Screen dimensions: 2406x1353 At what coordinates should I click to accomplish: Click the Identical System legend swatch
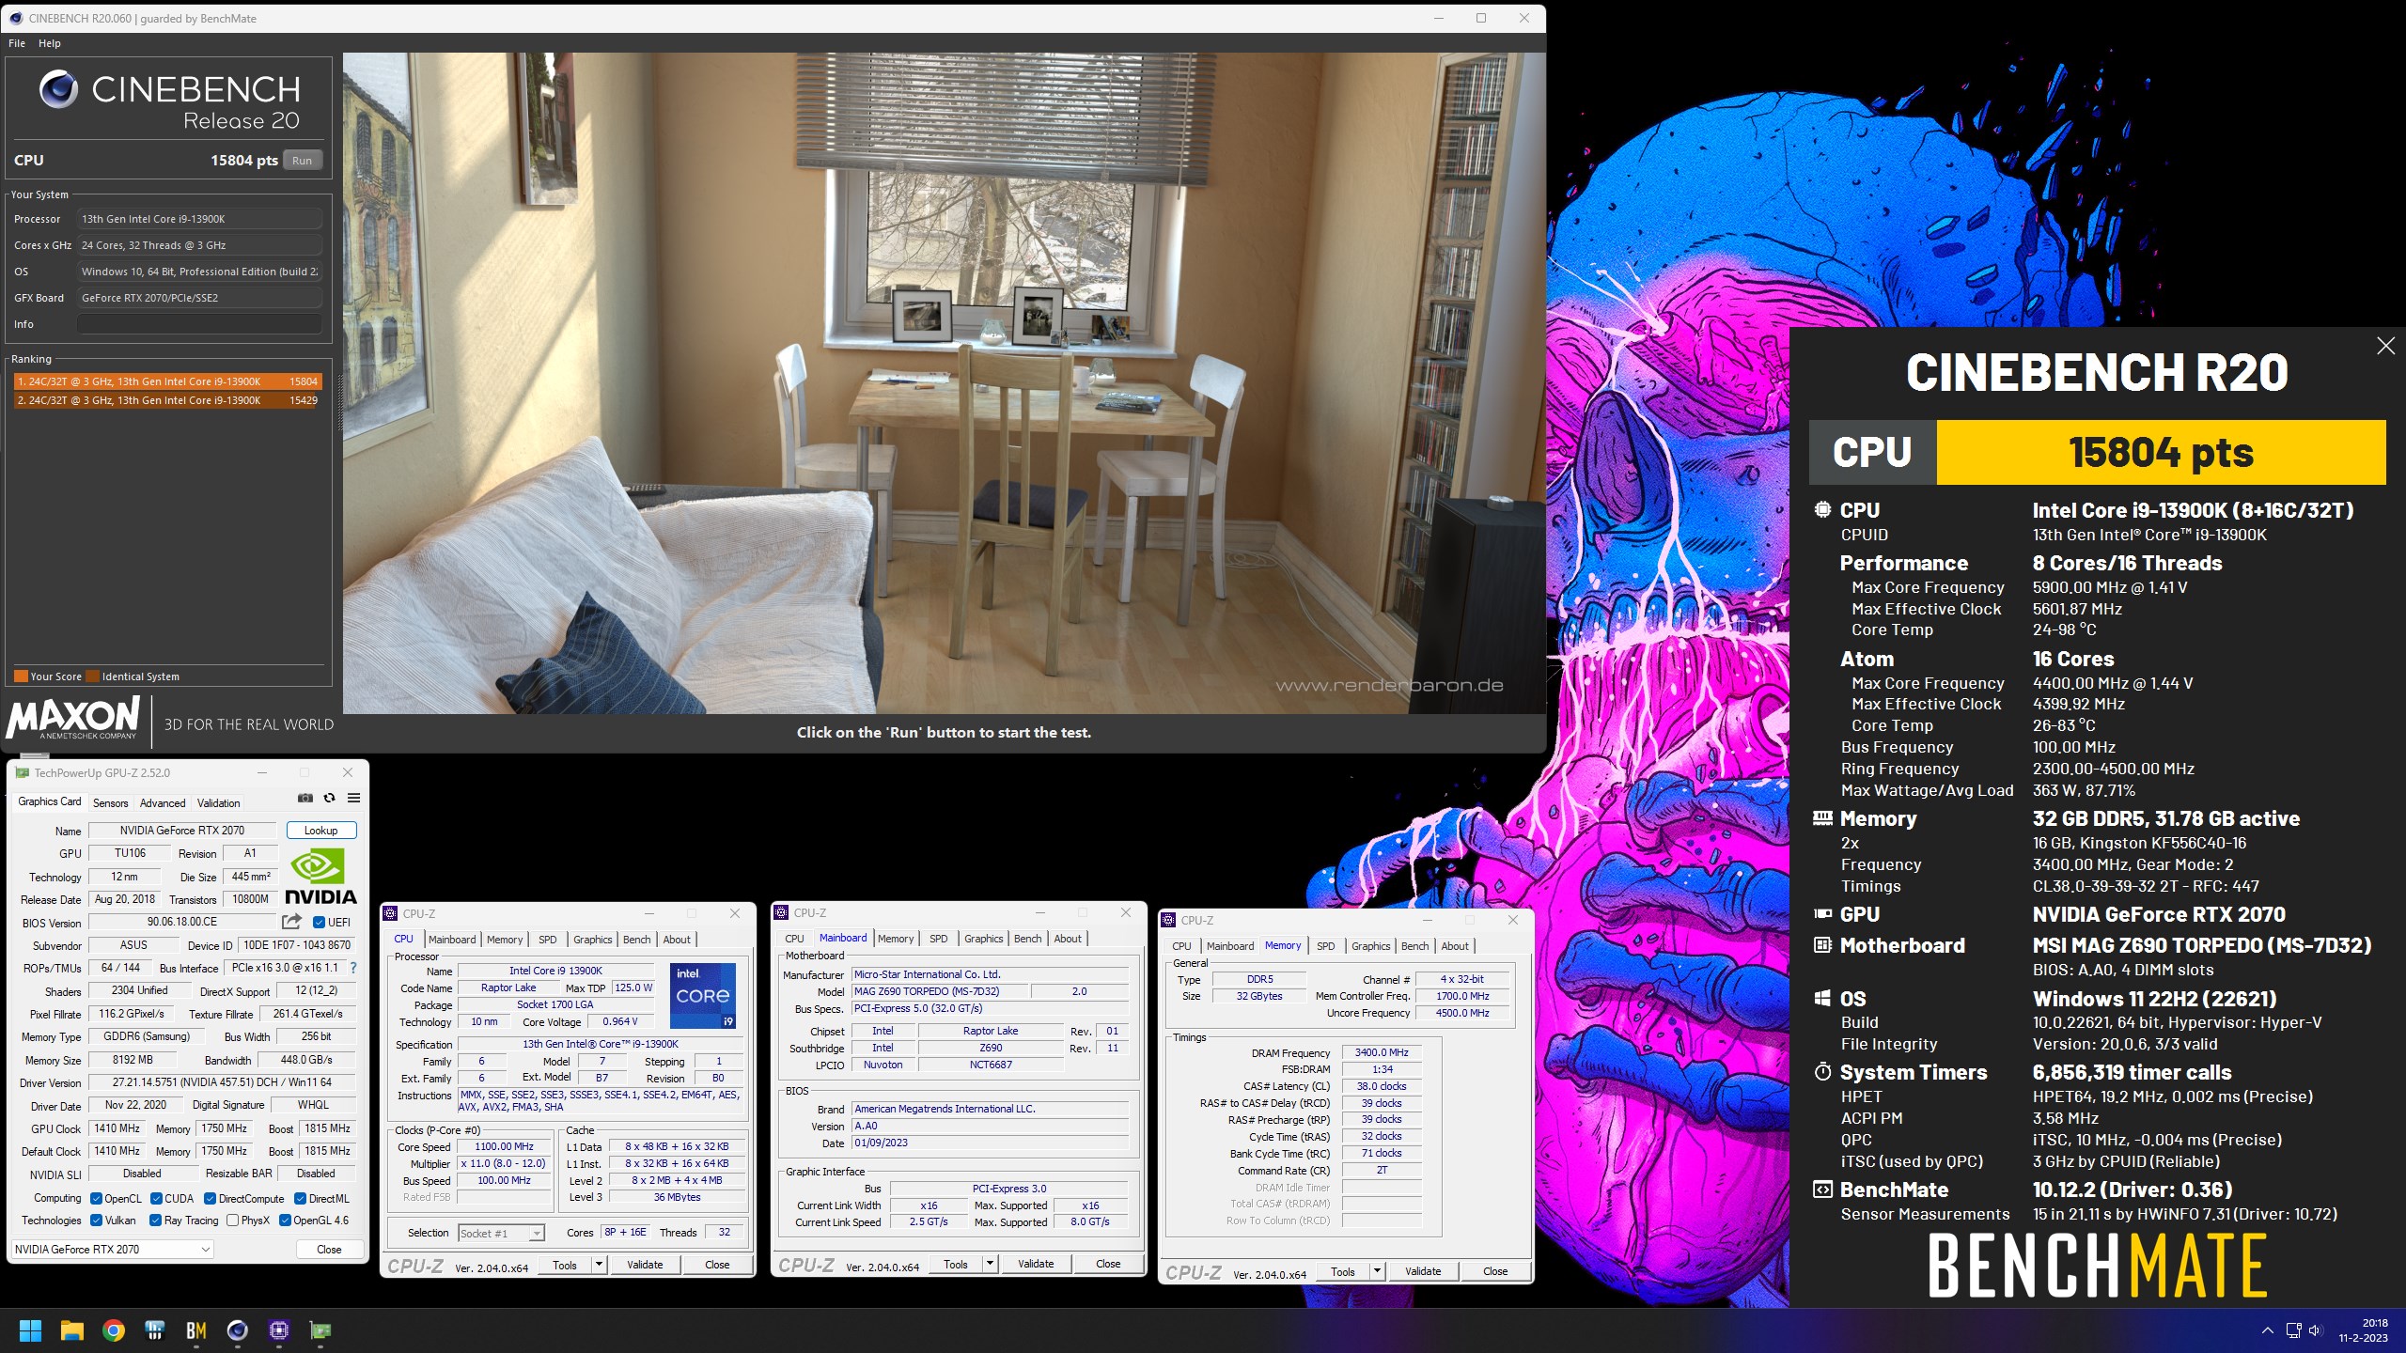[x=93, y=676]
